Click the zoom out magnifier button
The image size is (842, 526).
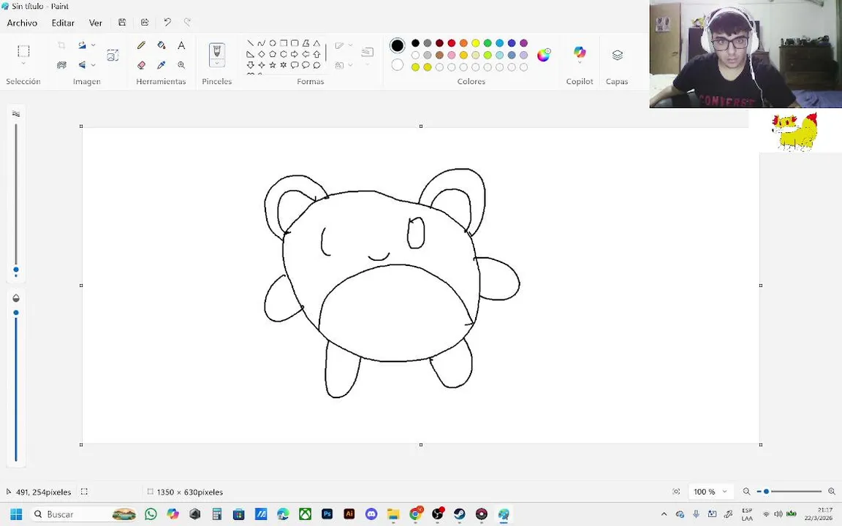(x=746, y=492)
